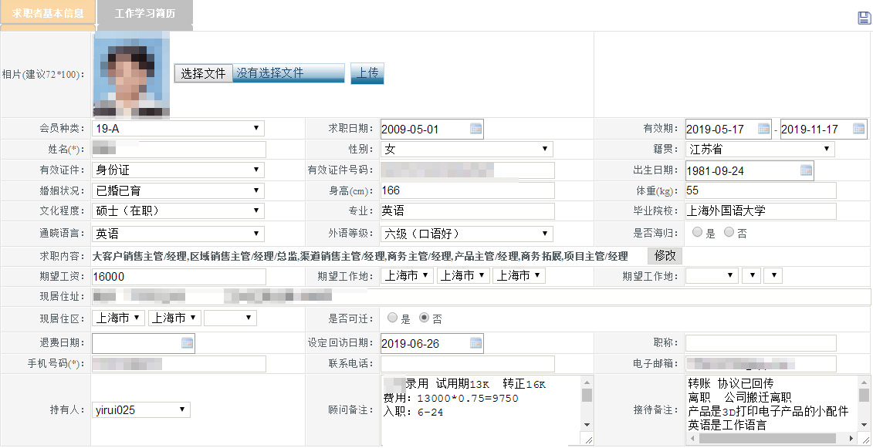
Task: Click 专业 input field
Action: coord(468,211)
